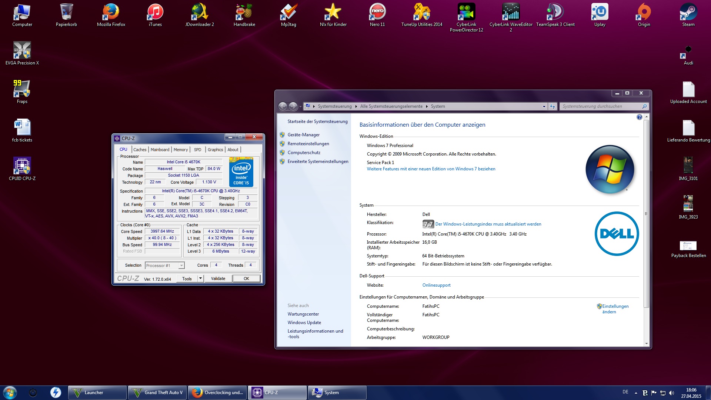Open Grand Theft Auto V taskbar item
The height and width of the screenshot is (400, 711).
pyautogui.click(x=157, y=393)
